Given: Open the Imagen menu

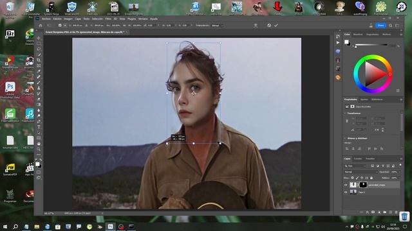Looking at the screenshot, I should (x=68, y=19).
